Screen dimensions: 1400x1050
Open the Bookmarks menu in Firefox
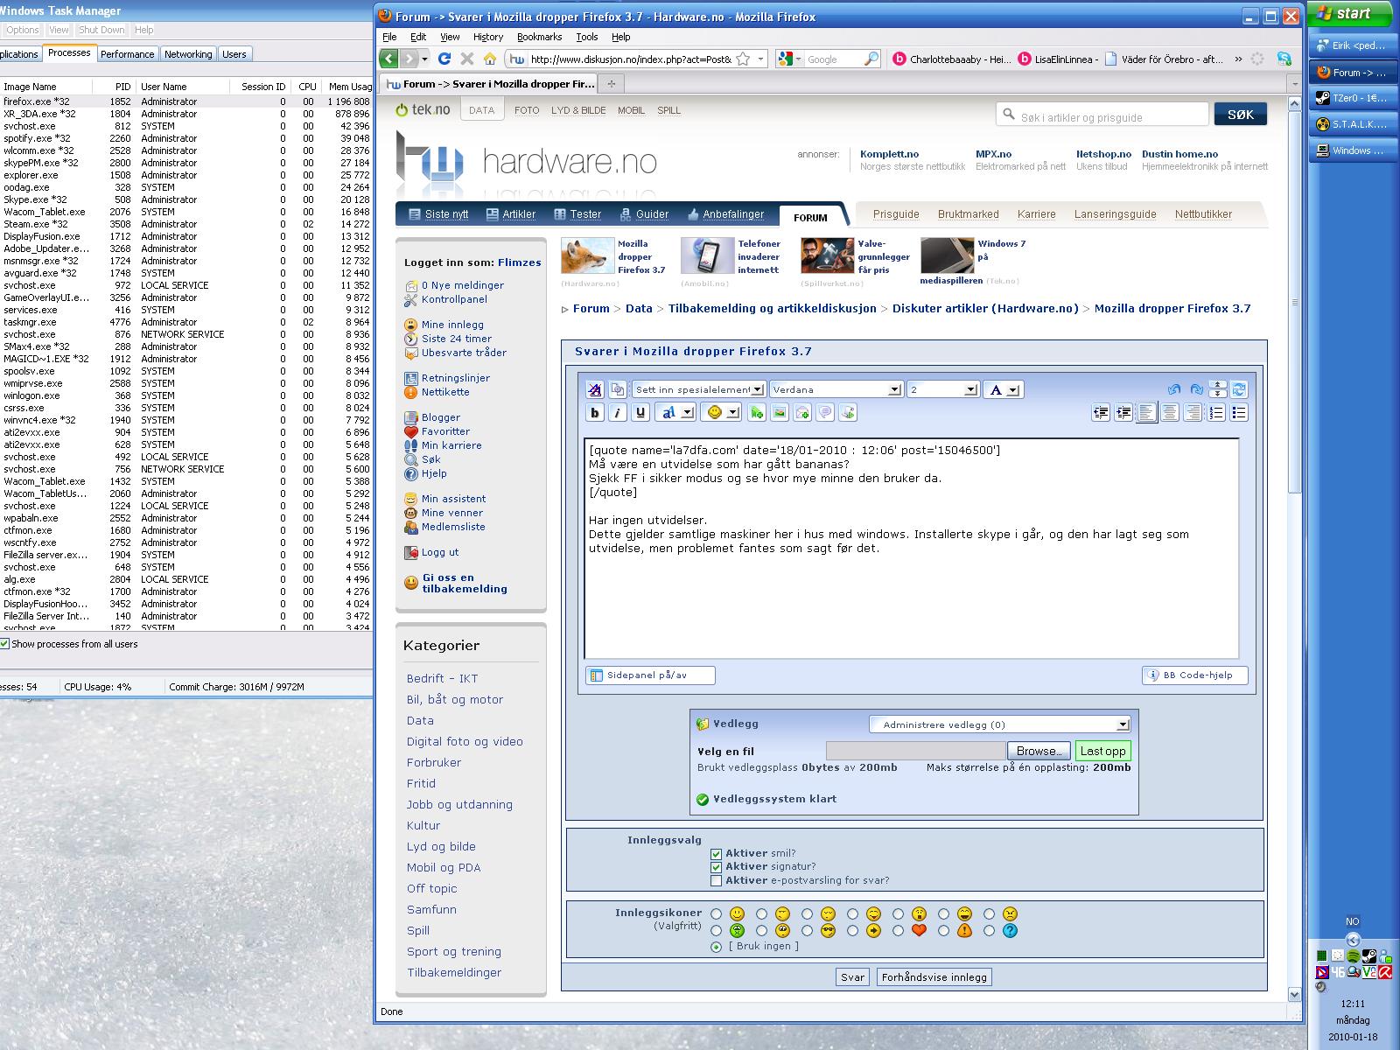(539, 37)
